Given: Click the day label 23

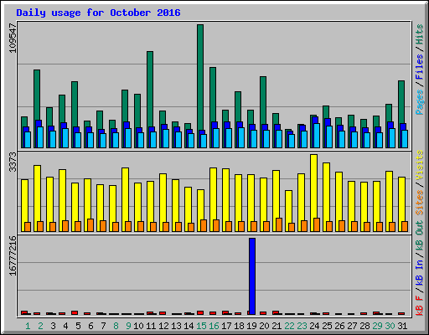Looking at the screenshot, I should click(x=302, y=326).
